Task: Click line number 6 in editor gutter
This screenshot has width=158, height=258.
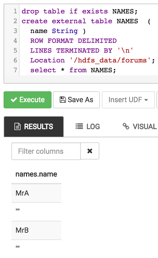Action: [15, 60]
